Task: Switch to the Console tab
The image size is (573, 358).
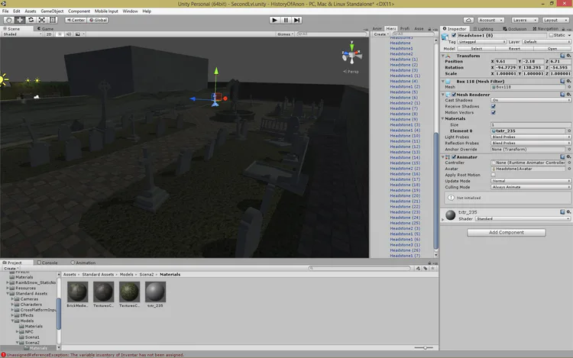Action: pos(47,263)
